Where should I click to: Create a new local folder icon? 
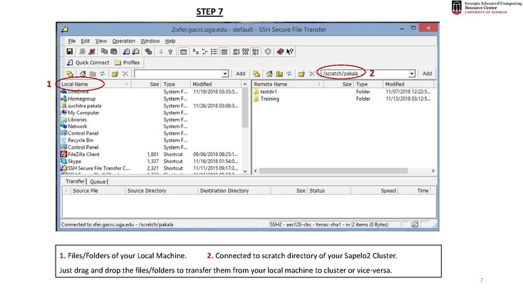(x=115, y=74)
